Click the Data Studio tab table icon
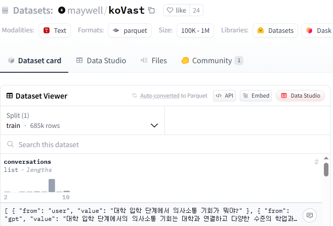This screenshot has height=226, width=333. [x=79, y=60]
